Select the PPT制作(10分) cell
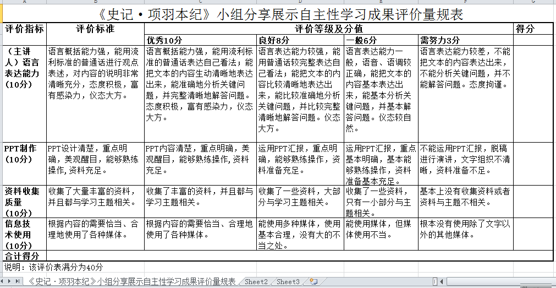 click(x=24, y=164)
